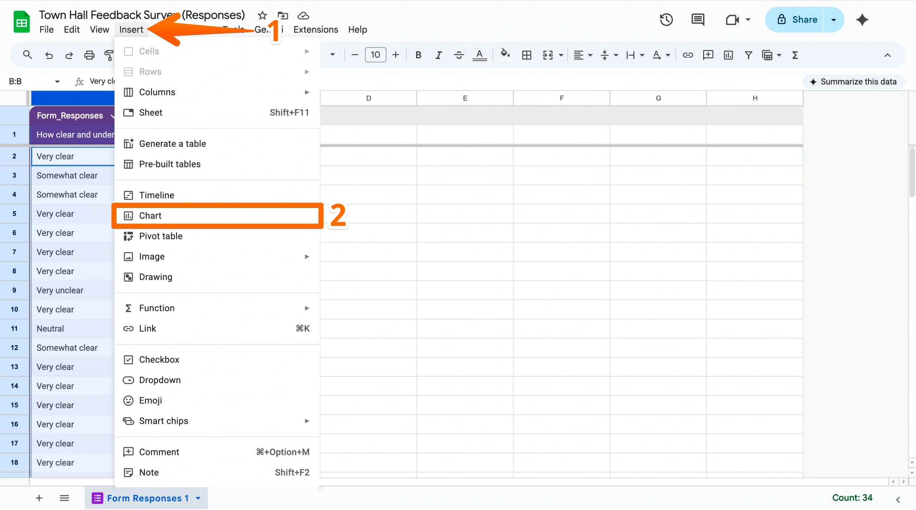This screenshot has height=510, width=916.
Task: Open the comments panel
Action: tap(697, 20)
